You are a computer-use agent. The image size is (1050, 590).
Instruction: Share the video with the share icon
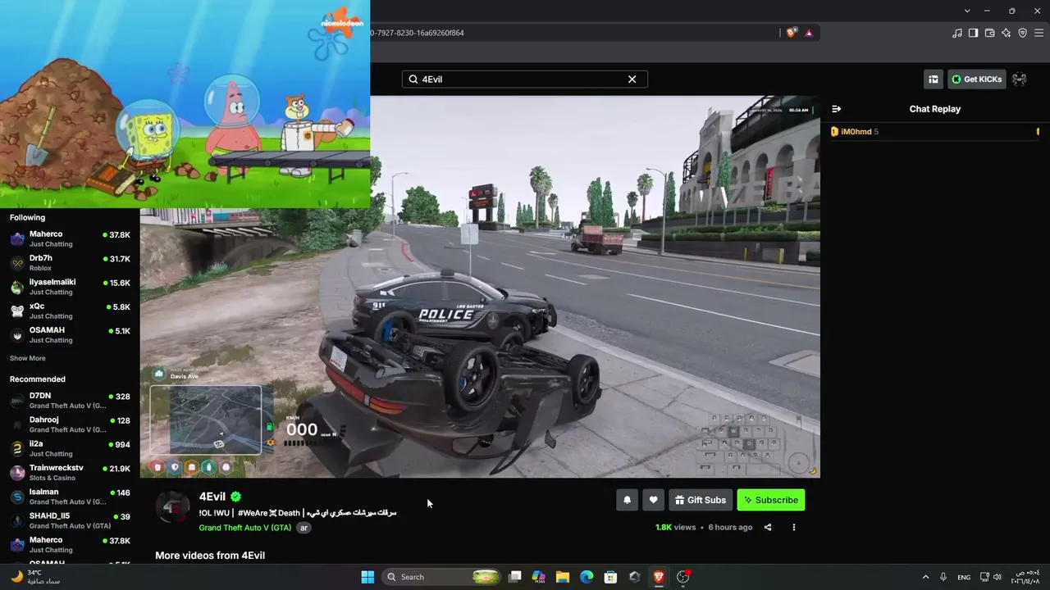coord(768,527)
